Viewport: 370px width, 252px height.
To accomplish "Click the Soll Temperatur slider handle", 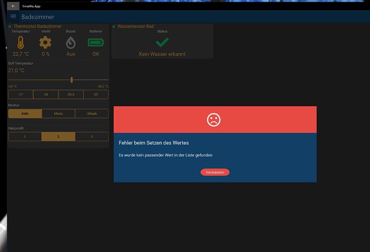I will tap(71, 80).
